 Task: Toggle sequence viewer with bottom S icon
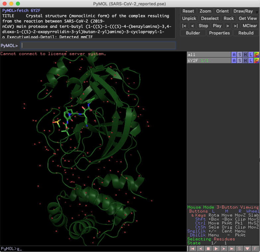point(239,249)
